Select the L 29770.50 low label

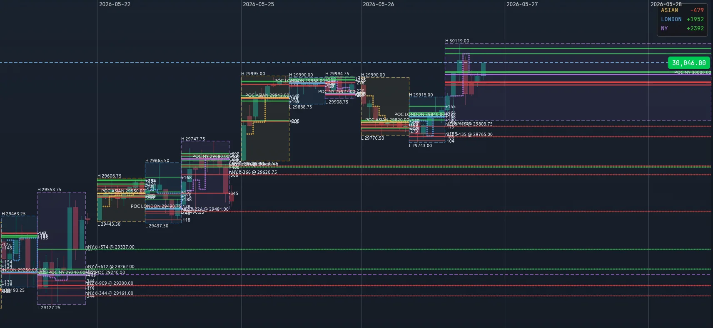point(372,138)
